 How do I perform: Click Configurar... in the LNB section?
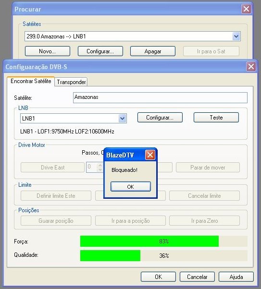(160, 118)
